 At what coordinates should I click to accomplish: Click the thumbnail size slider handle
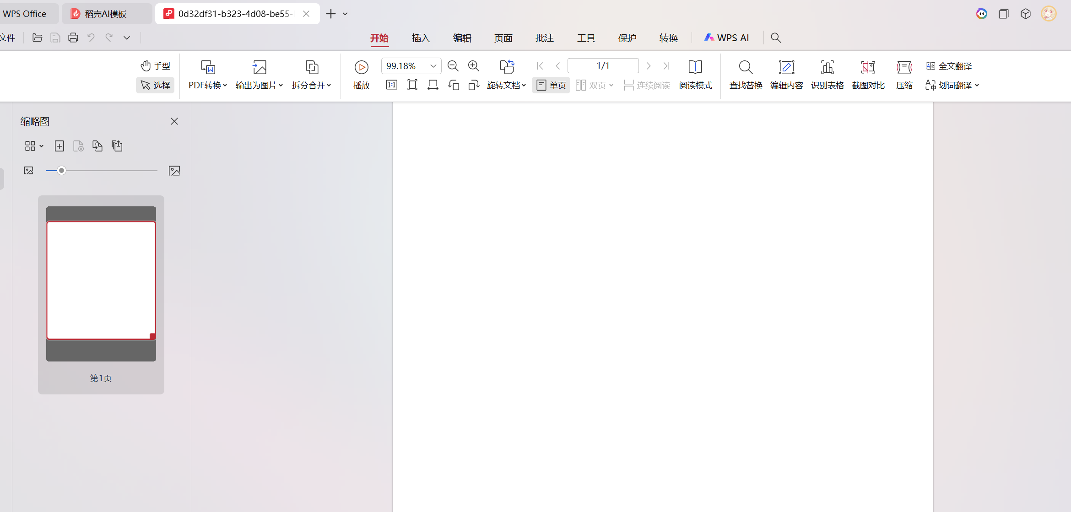click(61, 171)
